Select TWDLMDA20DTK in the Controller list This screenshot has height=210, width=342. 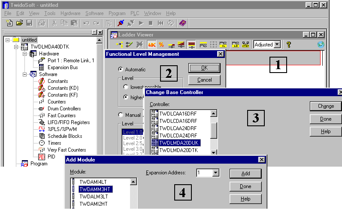[179, 150]
